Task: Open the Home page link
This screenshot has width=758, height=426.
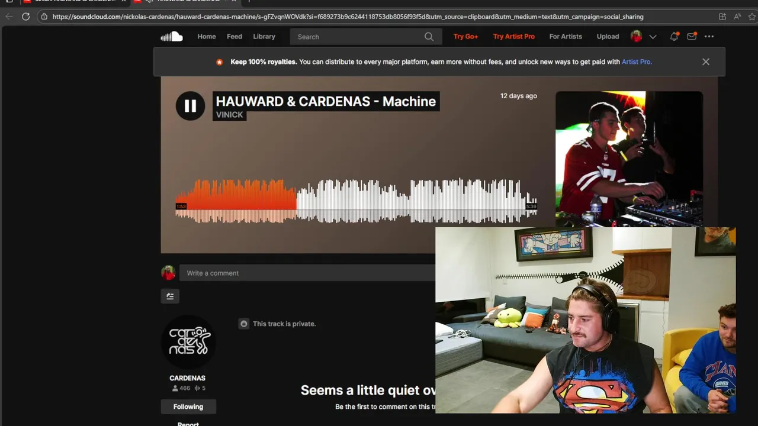Action: point(207,37)
